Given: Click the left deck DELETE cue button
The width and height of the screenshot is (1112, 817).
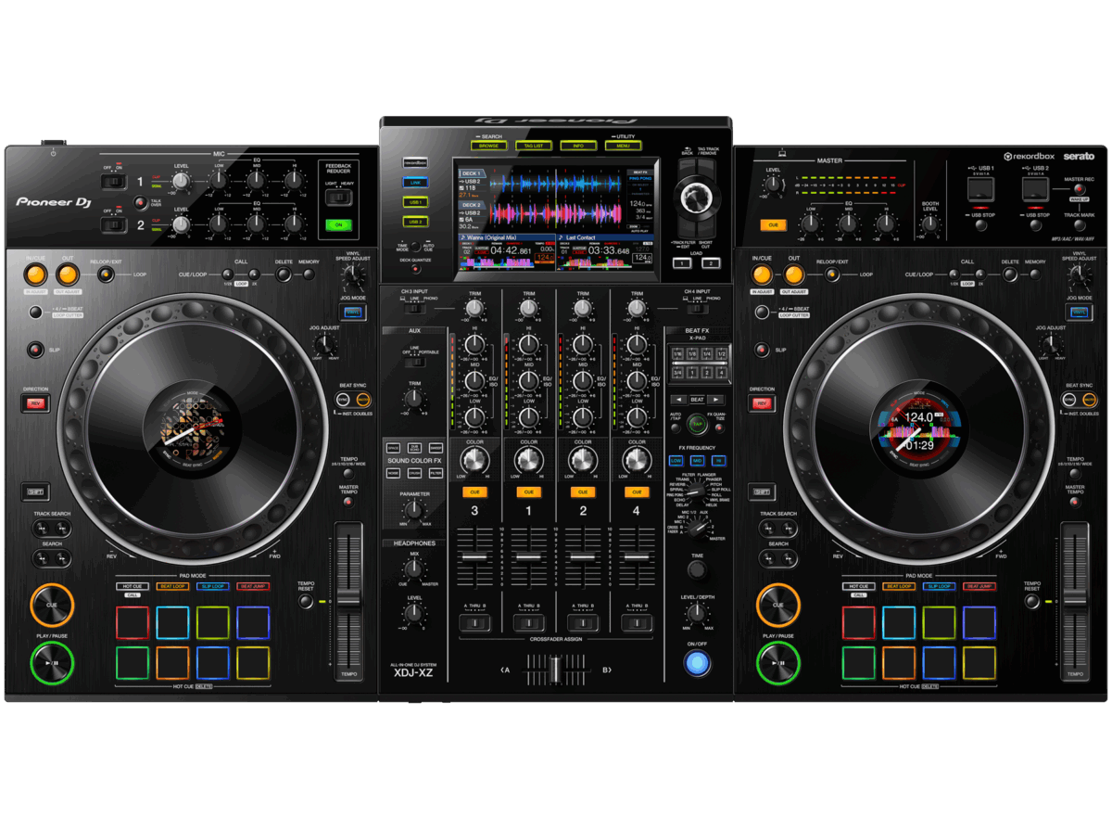Looking at the screenshot, I should point(284,274).
